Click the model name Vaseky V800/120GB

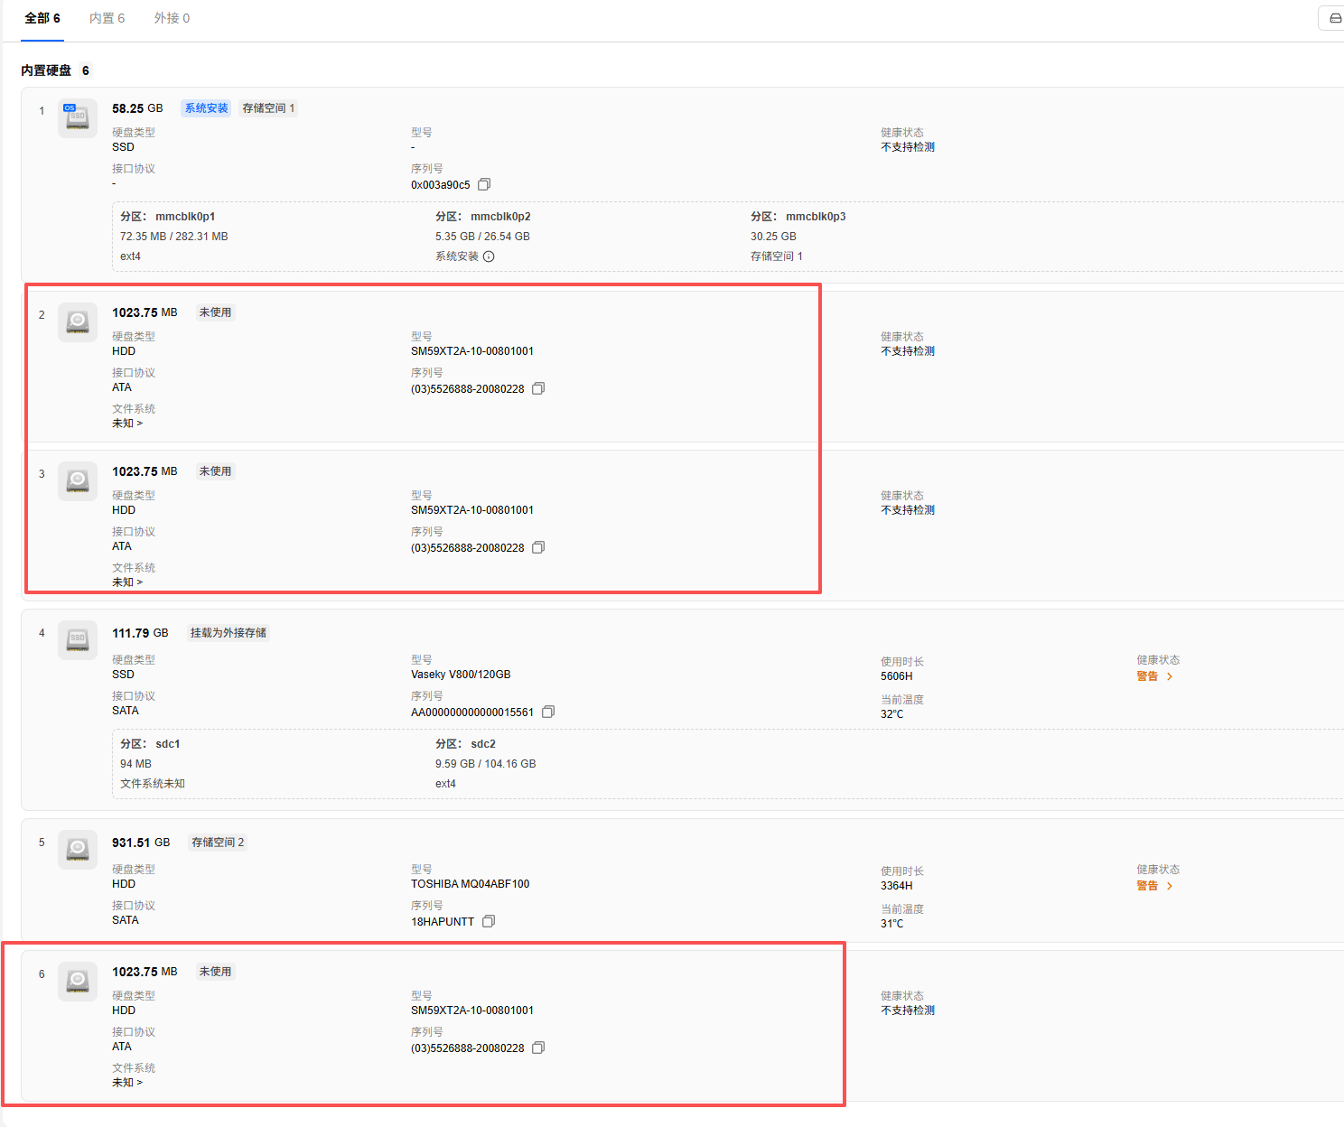[461, 675]
